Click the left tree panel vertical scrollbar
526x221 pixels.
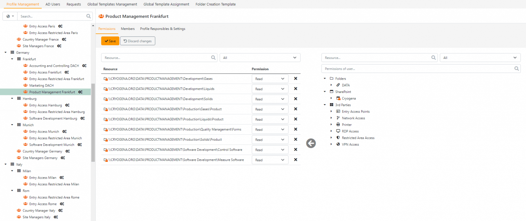(x=93, y=123)
